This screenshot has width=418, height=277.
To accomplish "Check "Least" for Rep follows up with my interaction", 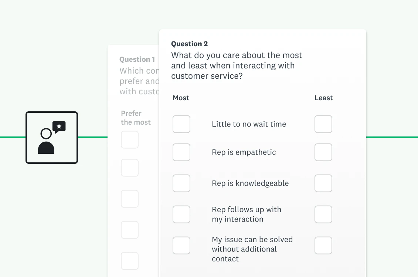I will (323, 214).
